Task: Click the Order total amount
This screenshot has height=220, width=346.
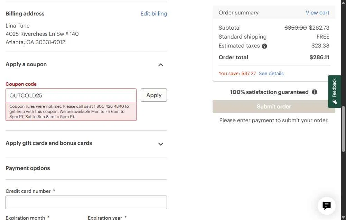Action: (319, 57)
